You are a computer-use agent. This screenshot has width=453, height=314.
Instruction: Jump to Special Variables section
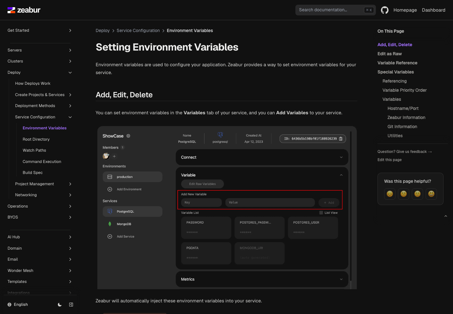tap(395, 72)
